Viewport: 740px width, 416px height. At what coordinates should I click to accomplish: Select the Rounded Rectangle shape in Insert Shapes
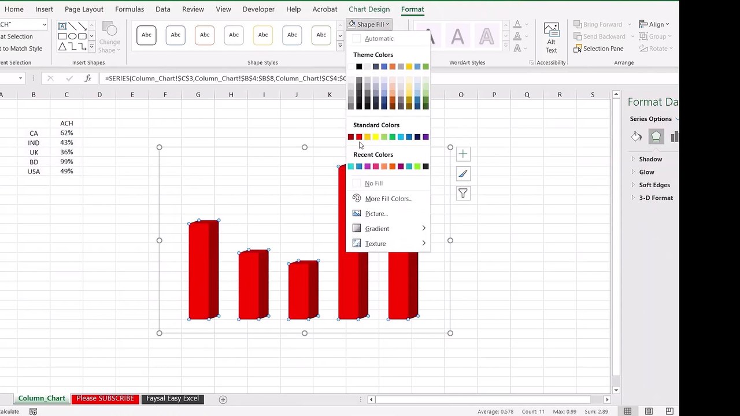[82, 36]
